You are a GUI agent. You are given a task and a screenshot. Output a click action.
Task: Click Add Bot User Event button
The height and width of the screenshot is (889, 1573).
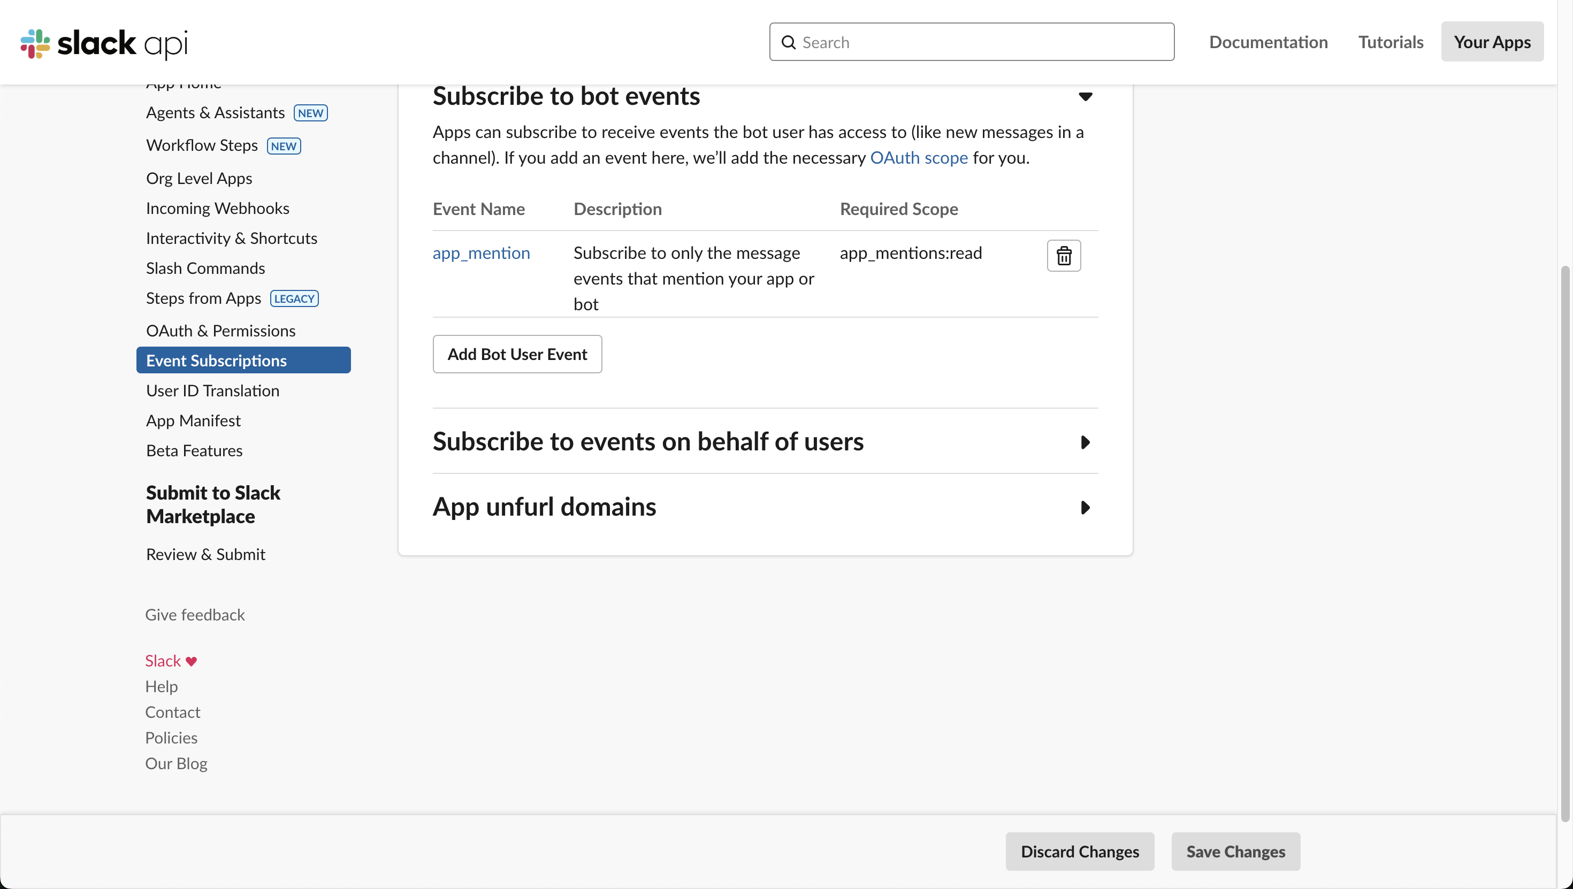click(517, 354)
